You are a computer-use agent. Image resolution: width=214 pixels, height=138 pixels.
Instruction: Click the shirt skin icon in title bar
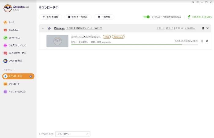193,2
